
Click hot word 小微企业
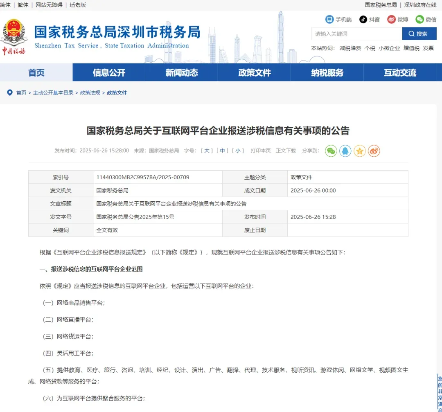(x=389, y=48)
